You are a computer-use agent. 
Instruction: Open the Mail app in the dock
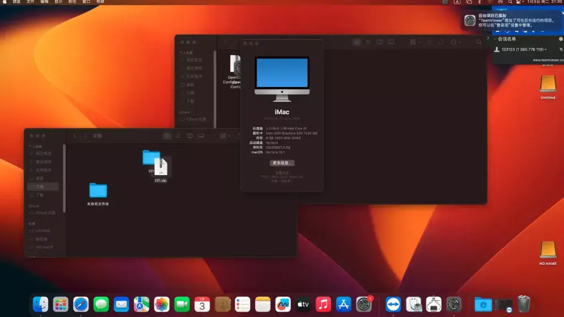[x=121, y=304]
